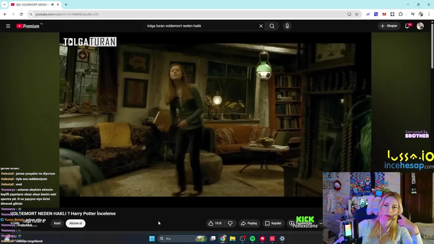
Task: Open Riot Client from the taskbar
Action: point(262,239)
